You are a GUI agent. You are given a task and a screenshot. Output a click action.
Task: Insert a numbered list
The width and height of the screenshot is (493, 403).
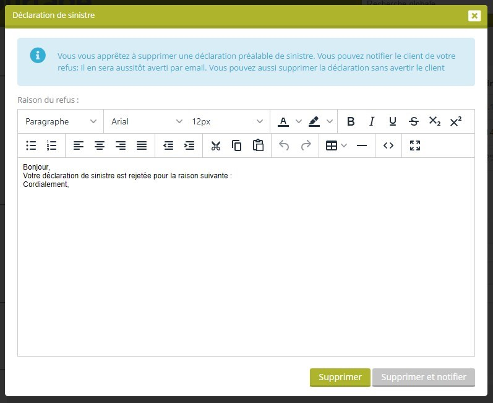[x=52, y=145]
